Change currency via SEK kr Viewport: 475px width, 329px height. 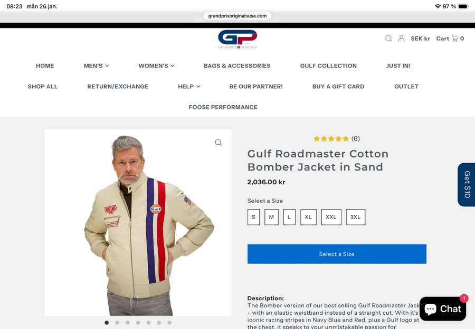(x=421, y=38)
